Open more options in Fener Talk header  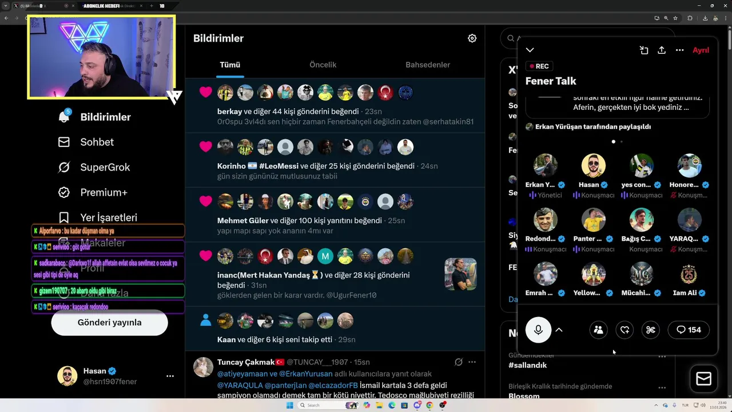tap(679, 50)
